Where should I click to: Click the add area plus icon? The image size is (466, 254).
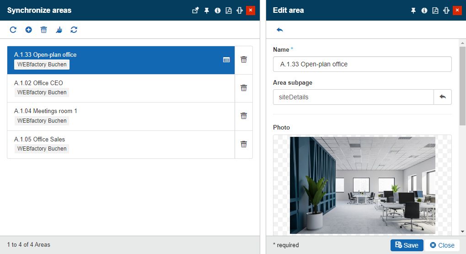pos(28,30)
